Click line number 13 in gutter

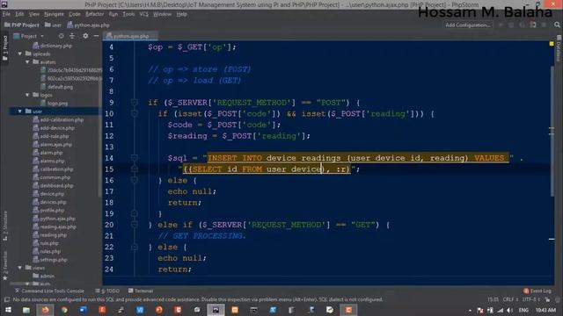[x=109, y=147]
